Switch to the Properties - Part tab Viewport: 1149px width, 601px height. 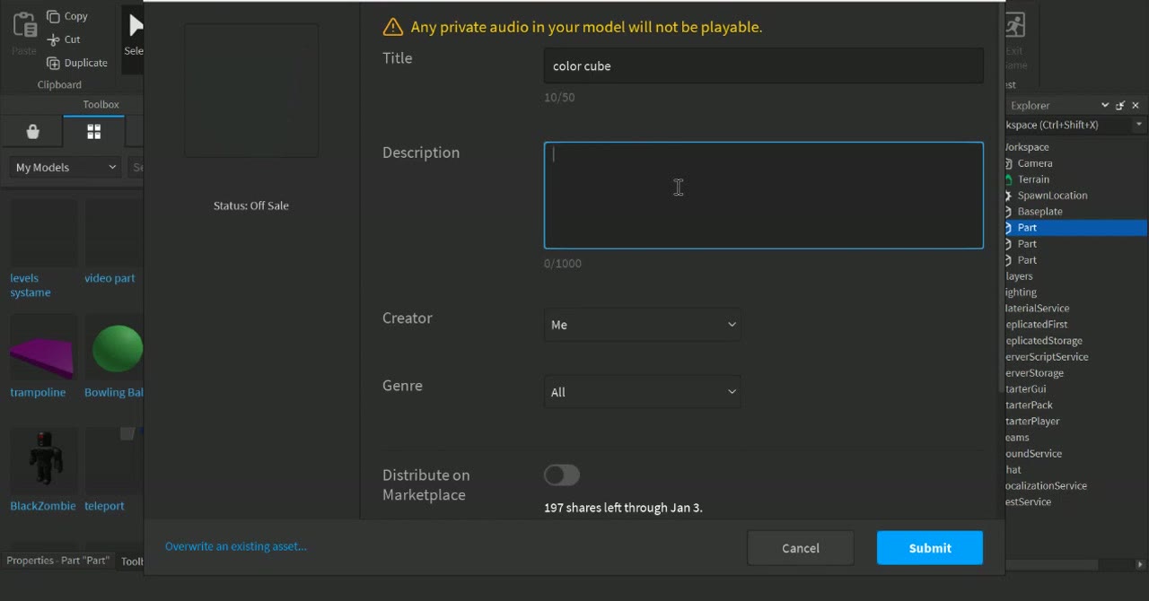click(x=58, y=561)
